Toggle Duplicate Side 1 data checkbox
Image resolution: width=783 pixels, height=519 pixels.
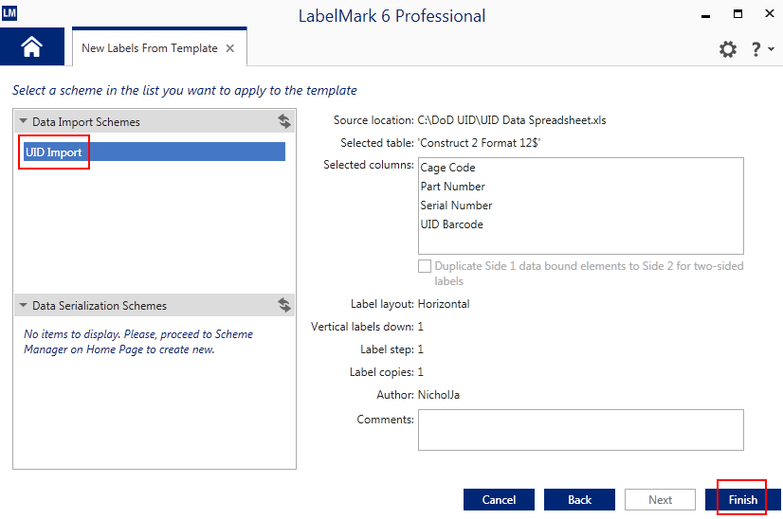[425, 267]
